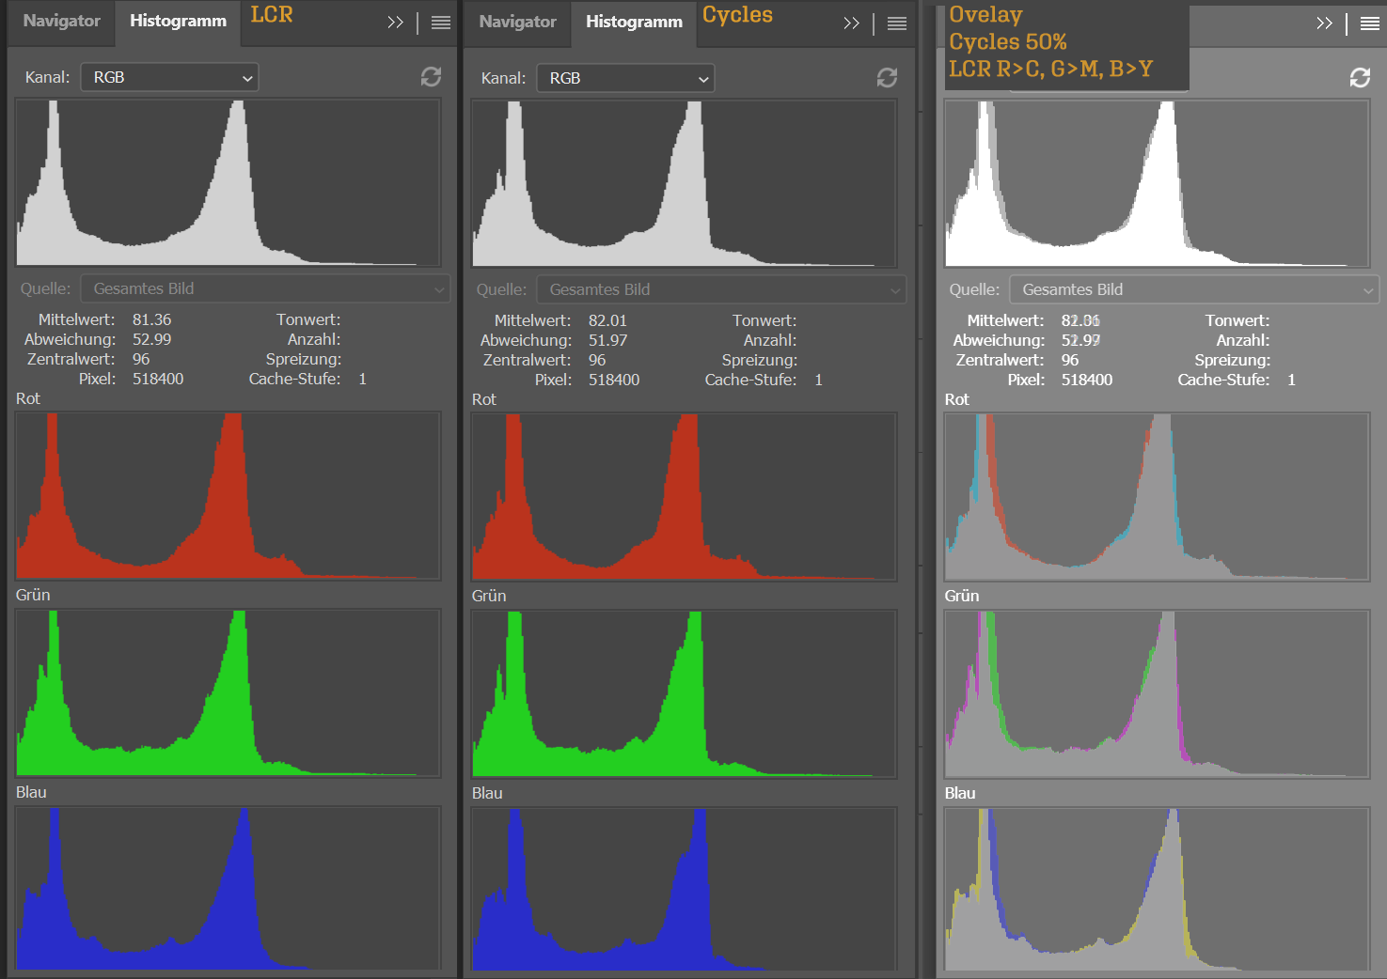
Task: Switch to Navigator tab in left panel
Action: (x=61, y=21)
